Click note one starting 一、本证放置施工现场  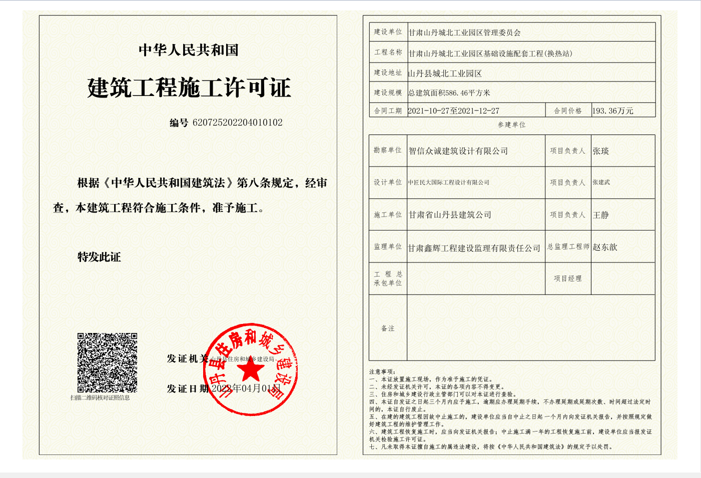pos(432,379)
